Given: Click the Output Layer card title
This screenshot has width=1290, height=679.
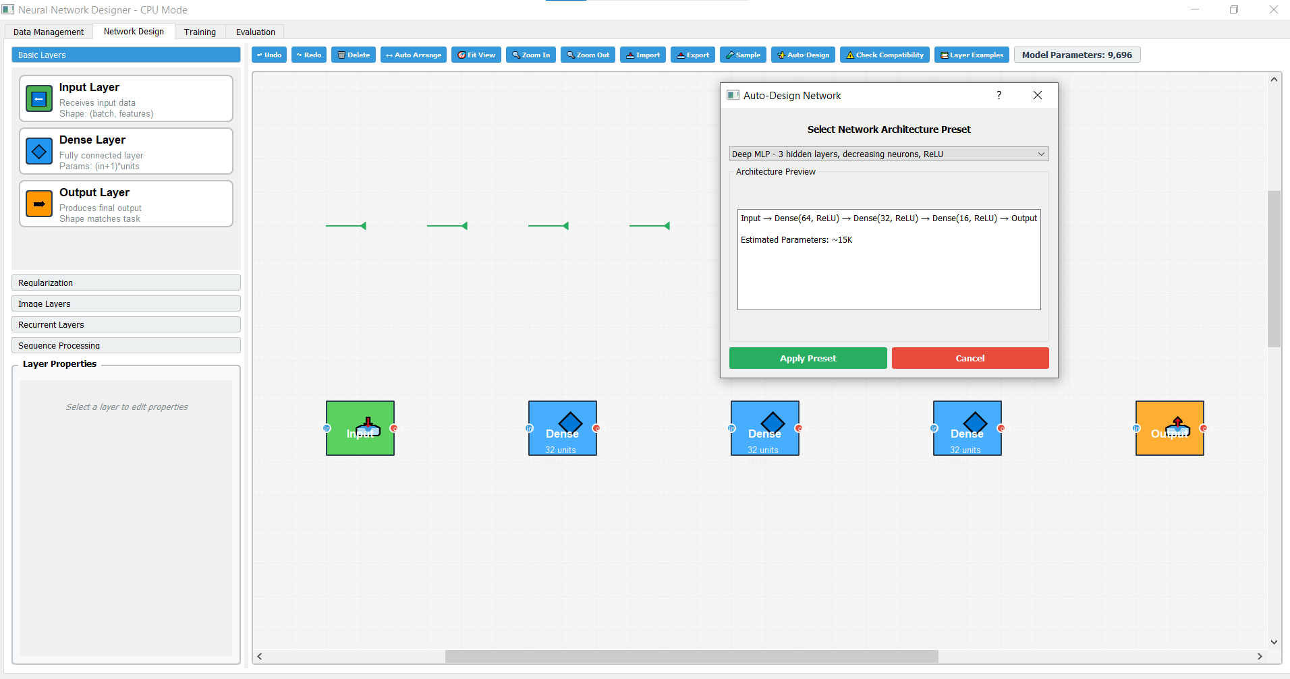Looking at the screenshot, I should [94, 192].
